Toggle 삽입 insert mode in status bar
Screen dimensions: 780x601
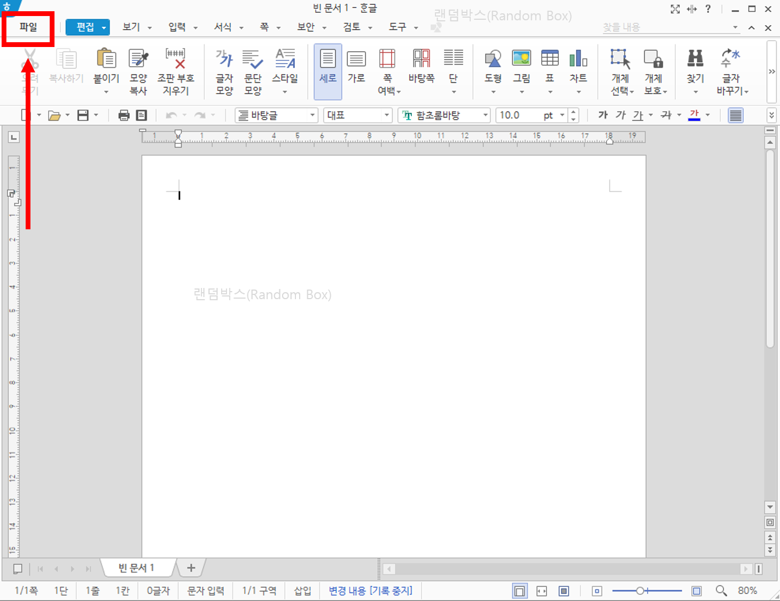click(x=302, y=591)
